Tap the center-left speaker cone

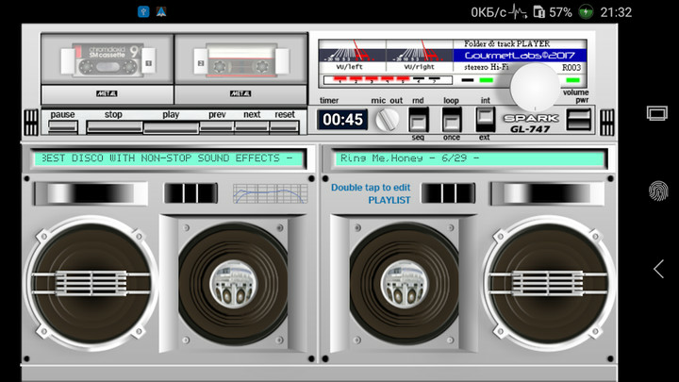coord(233,284)
